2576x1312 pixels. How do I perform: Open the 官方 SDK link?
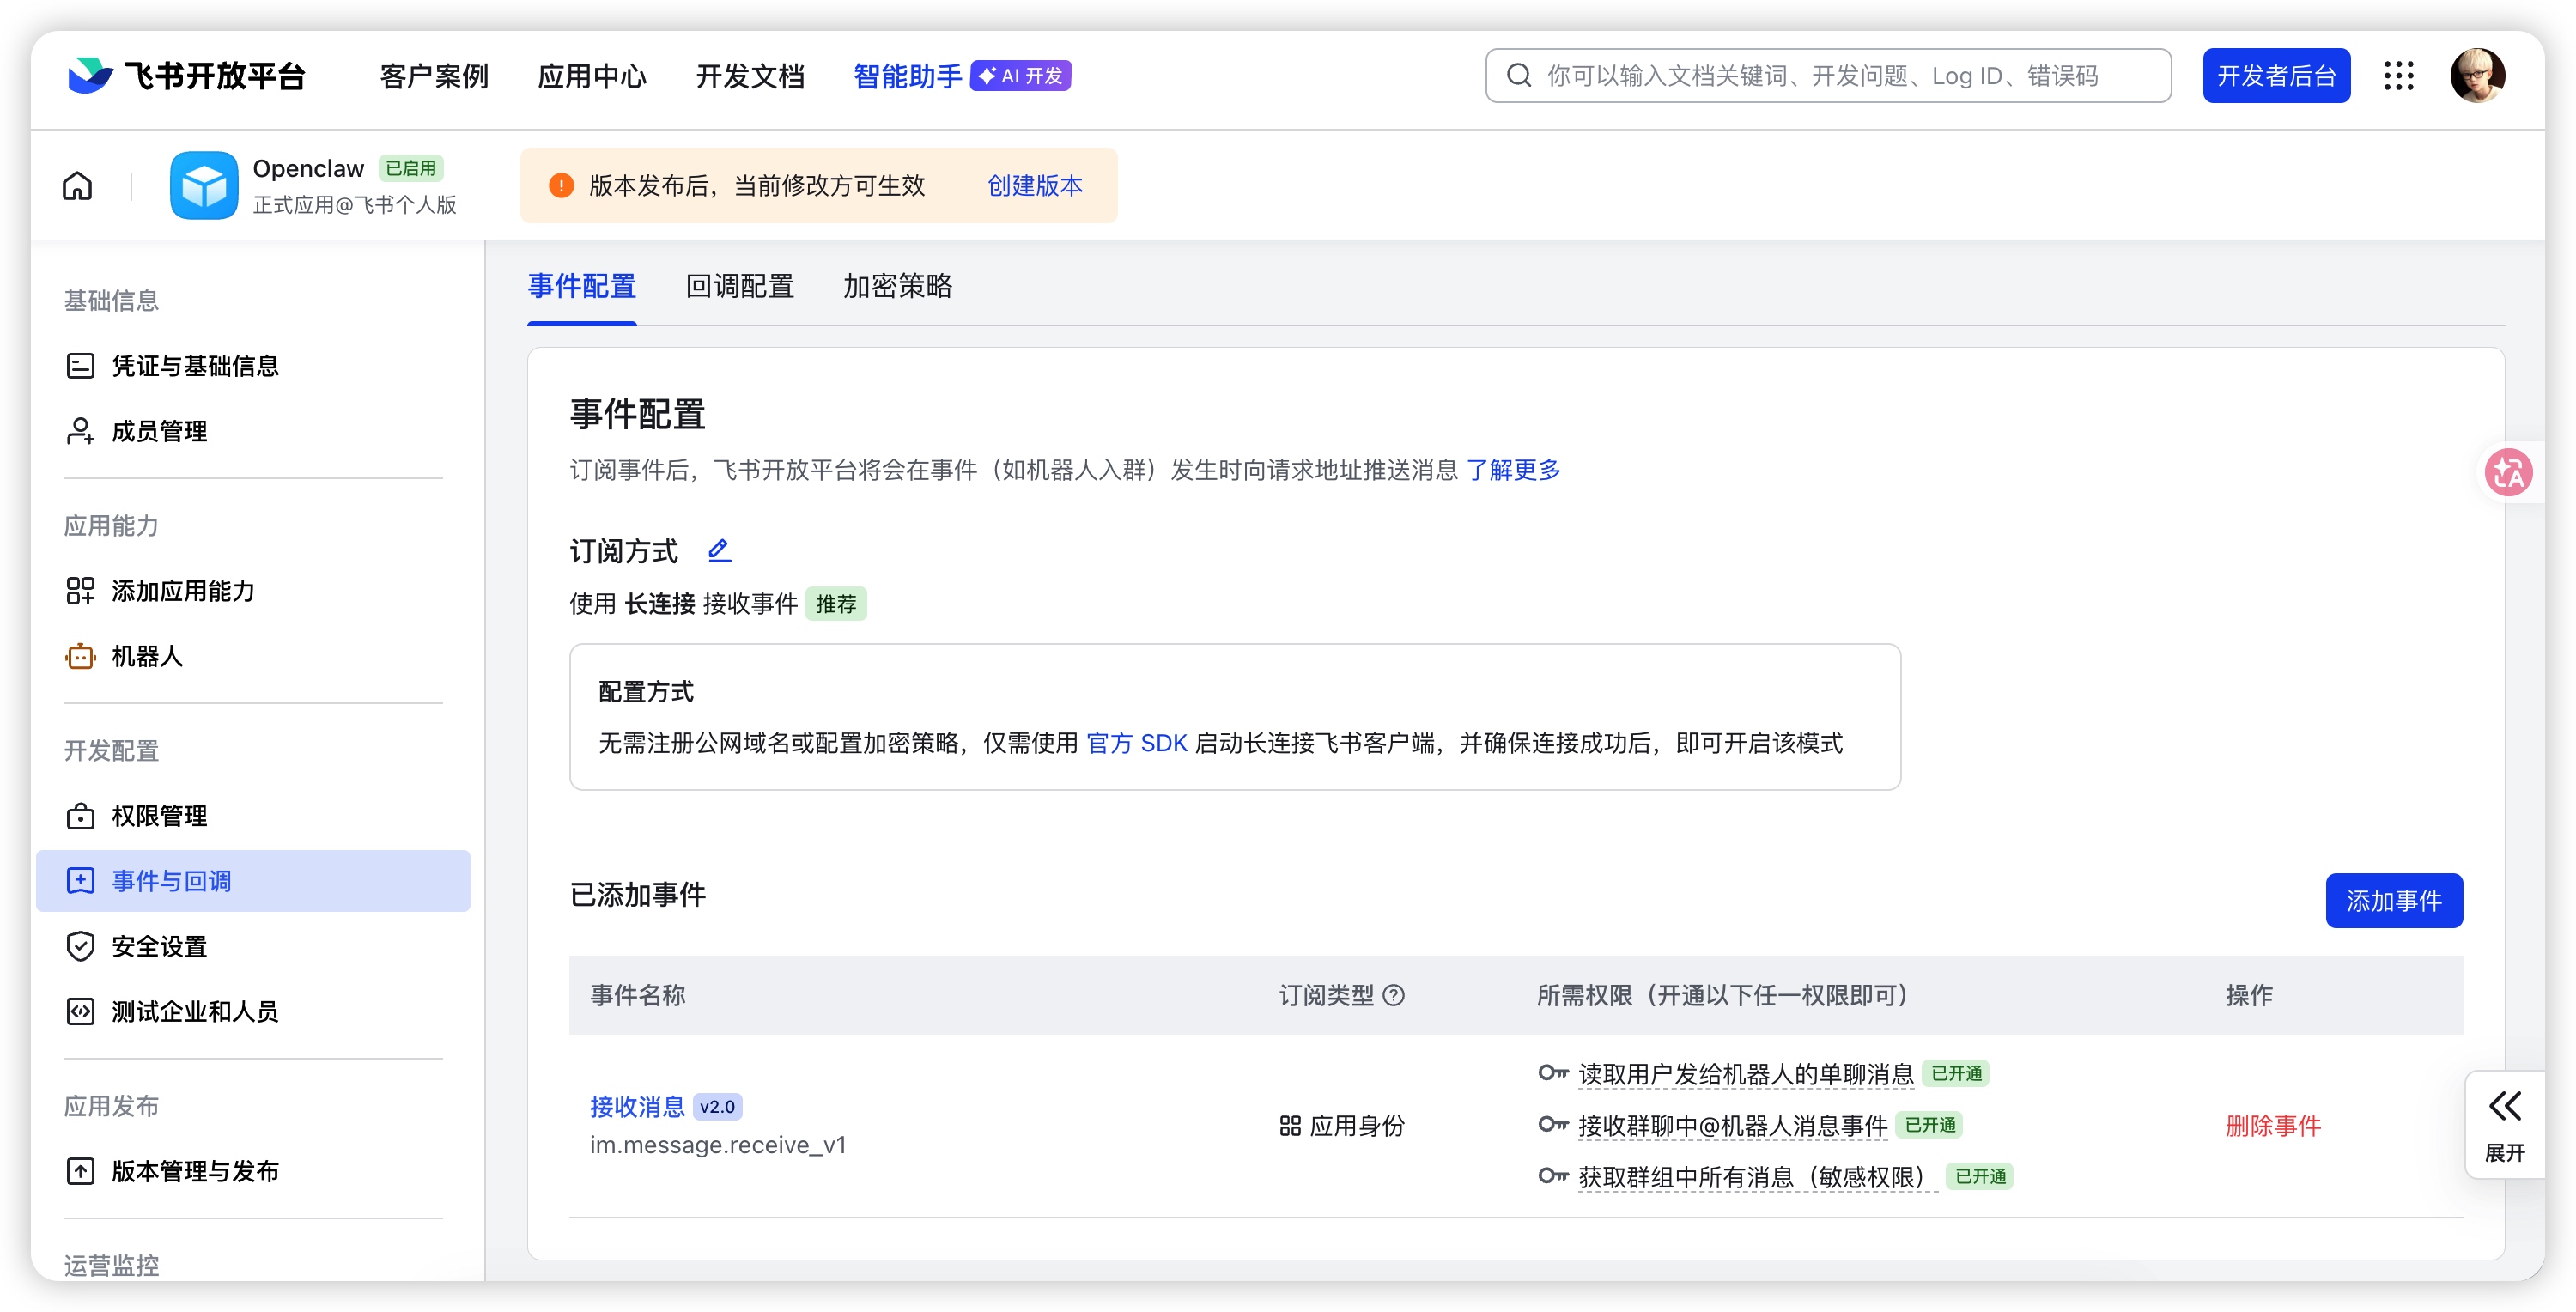tap(1136, 743)
